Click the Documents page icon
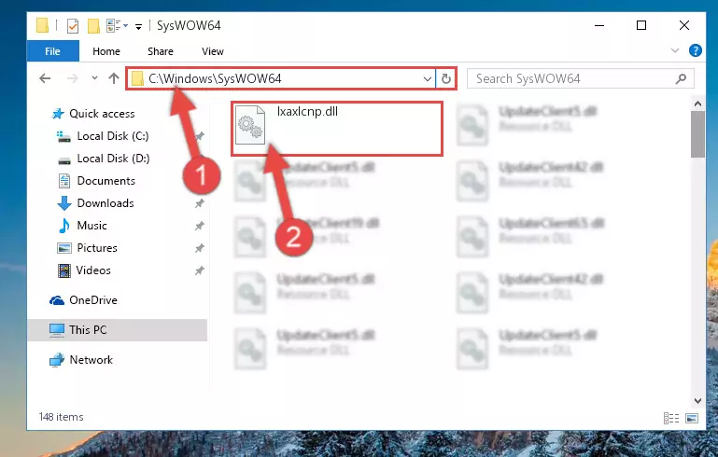 click(64, 181)
